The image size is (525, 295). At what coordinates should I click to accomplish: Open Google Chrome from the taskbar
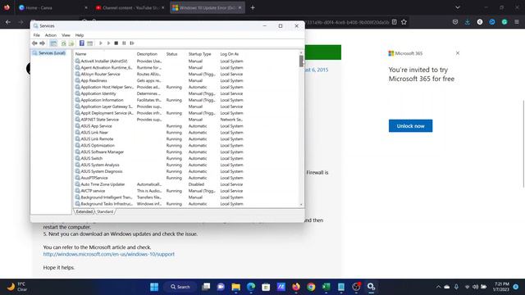click(x=311, y=287)
